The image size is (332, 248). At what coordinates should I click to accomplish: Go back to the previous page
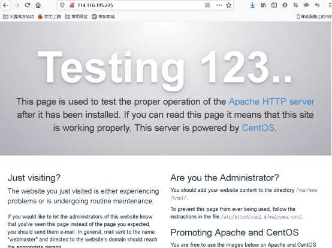pos(6,5)
